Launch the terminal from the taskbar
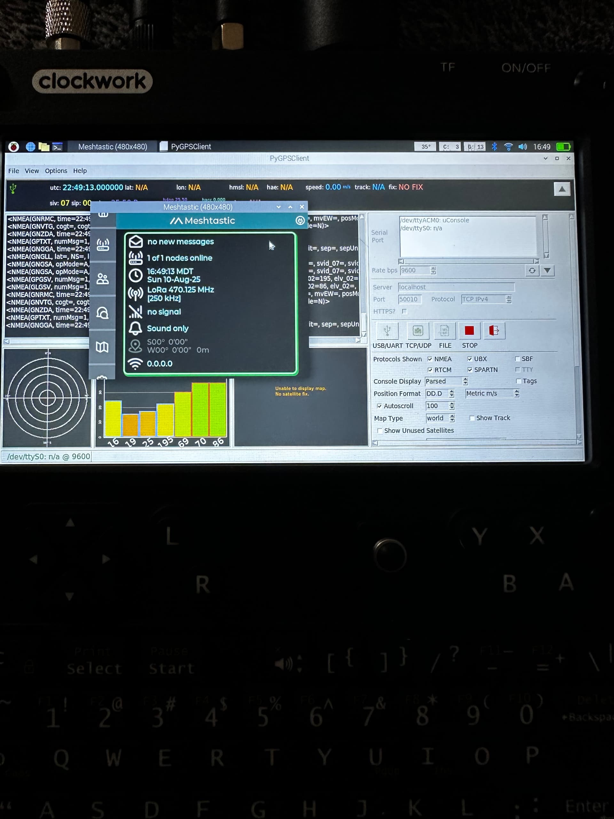The image size is (614, 819). [x=57, y=147]
